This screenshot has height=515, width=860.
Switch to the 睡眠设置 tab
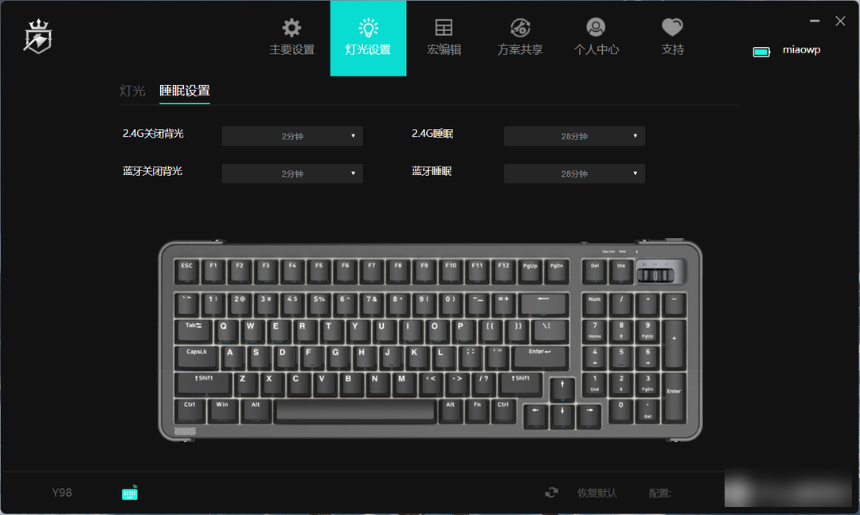[x=185, y=91]
